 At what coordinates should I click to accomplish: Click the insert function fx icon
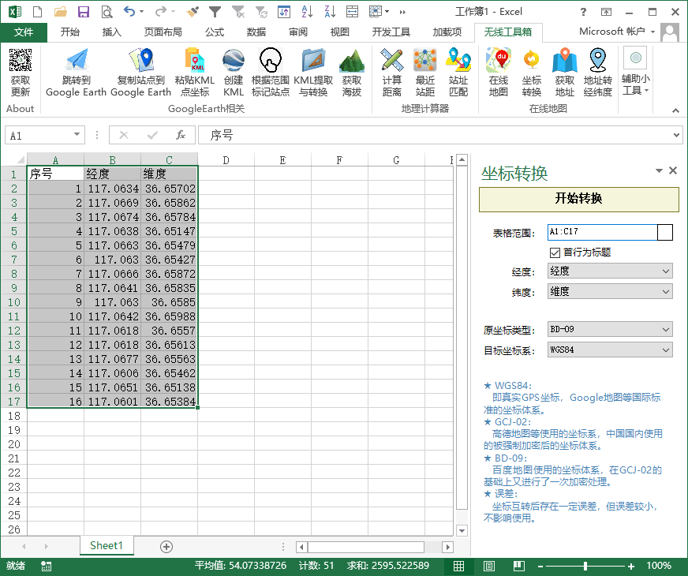(x=181, y=135)
